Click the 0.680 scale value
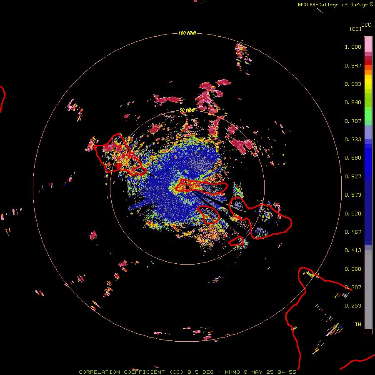 pos(353,158)
